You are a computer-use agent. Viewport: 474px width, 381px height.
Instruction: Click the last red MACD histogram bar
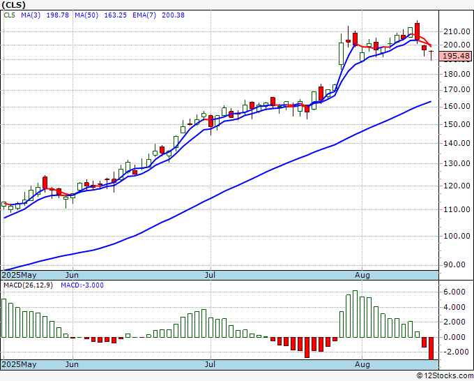431,348
